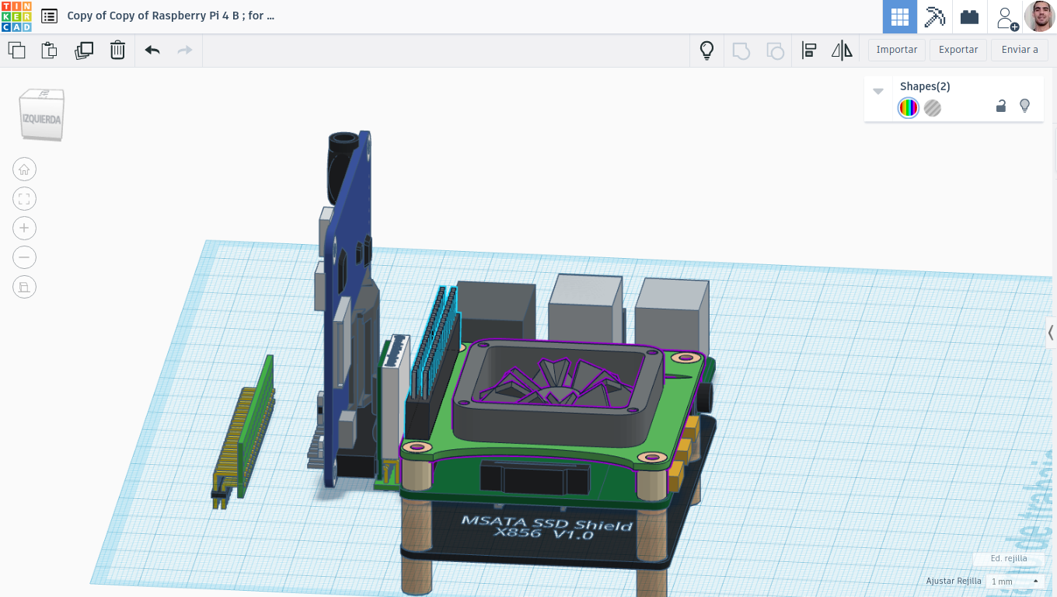This screenshot has width=1057, height=597.
Task: Hide selected shapes with lightbulb
Action: pyautogui.click(x=1024, y=106)
